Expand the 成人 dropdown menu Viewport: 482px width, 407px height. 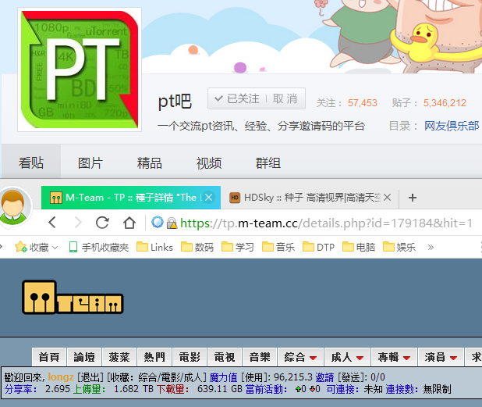(x=347, y=357)
